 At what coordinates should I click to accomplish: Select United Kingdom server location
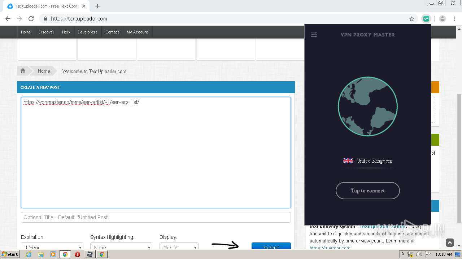[368, 161]
